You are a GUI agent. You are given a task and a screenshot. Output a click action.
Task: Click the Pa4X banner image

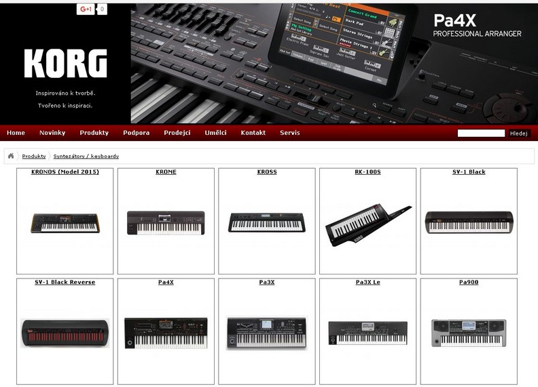pyautogui.click(x=334, y=63)
